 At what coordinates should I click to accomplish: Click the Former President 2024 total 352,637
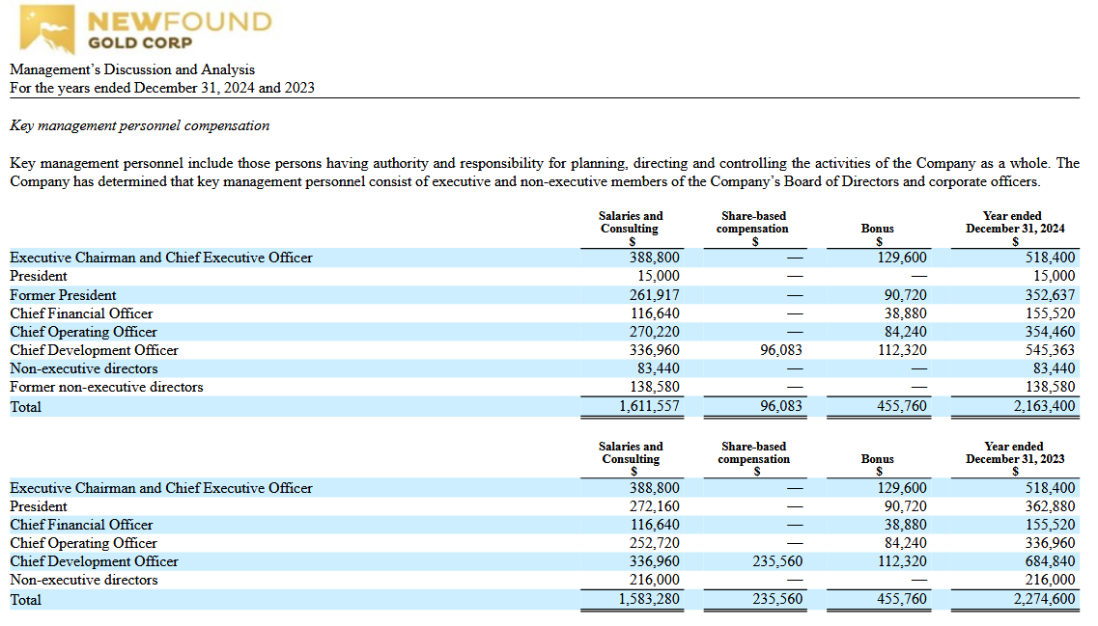click(x=1050, y=295)
